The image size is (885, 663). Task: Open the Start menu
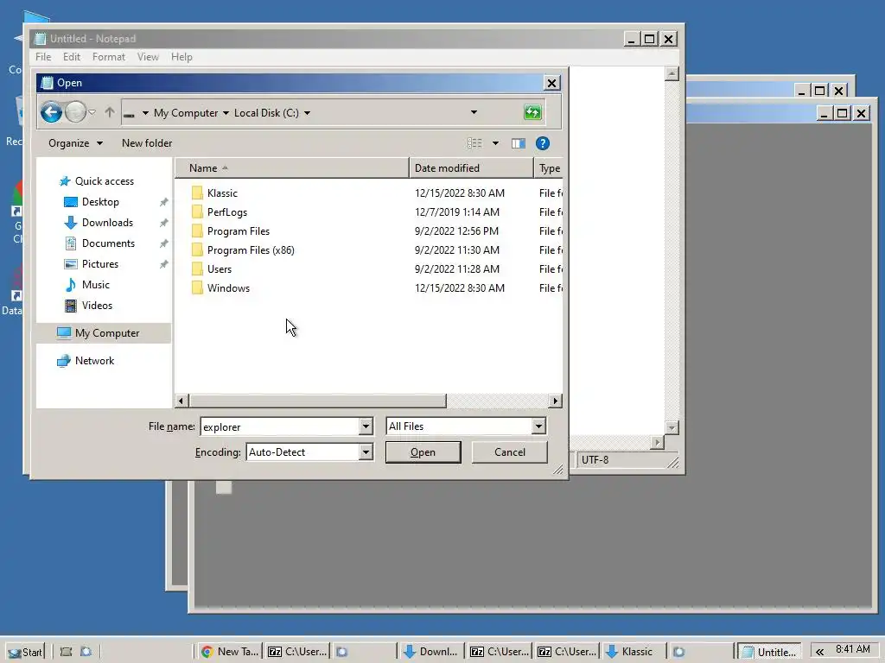(25, 652)
